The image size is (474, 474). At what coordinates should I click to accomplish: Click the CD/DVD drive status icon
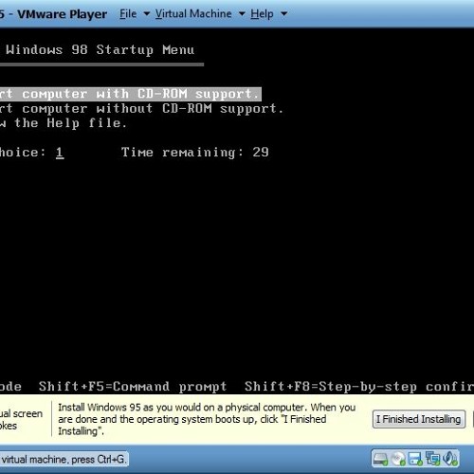pos(398,459)
